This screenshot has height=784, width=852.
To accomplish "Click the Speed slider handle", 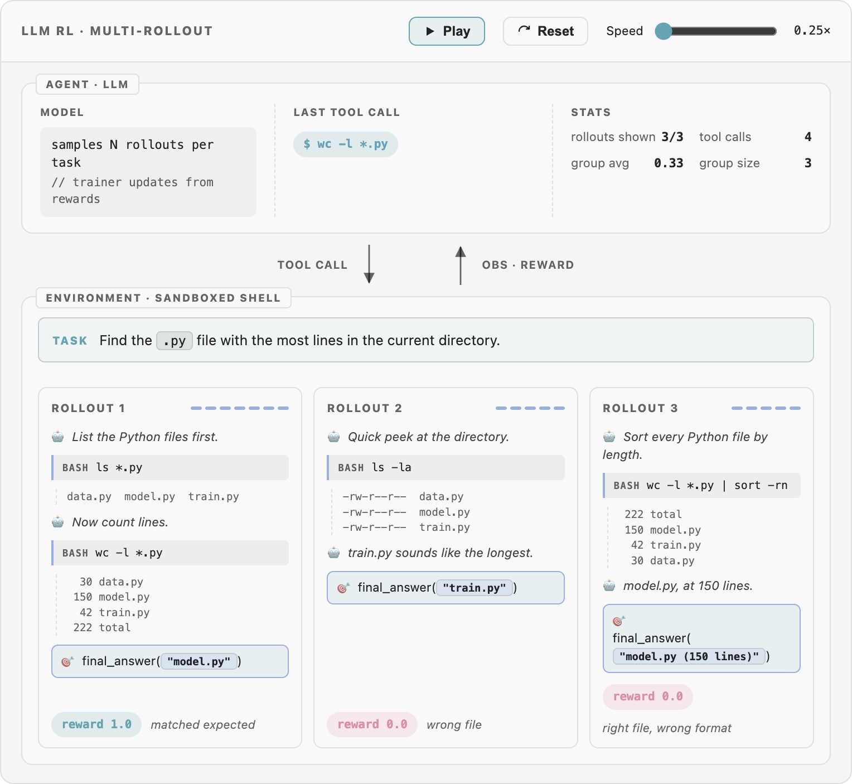I will coord(664,31).
